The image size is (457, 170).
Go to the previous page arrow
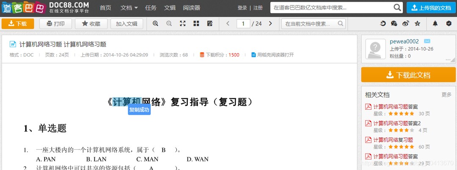(228, 24)
